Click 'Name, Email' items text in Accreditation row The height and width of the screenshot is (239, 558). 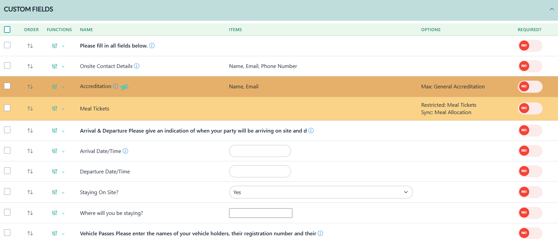[243, 86]
